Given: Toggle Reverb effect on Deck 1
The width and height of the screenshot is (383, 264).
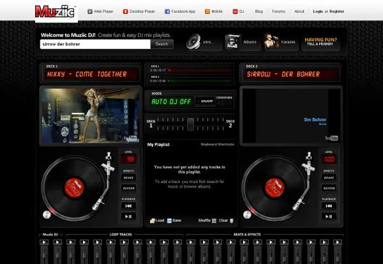Looking at the screenshot, I should pyautogui.click(x=128, y=188).
